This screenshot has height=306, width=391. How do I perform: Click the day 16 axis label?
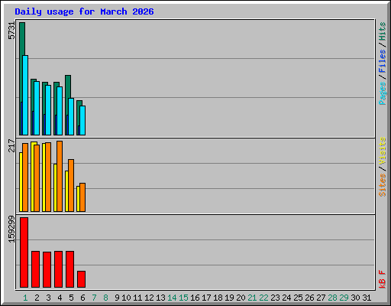tap(195, 298)
